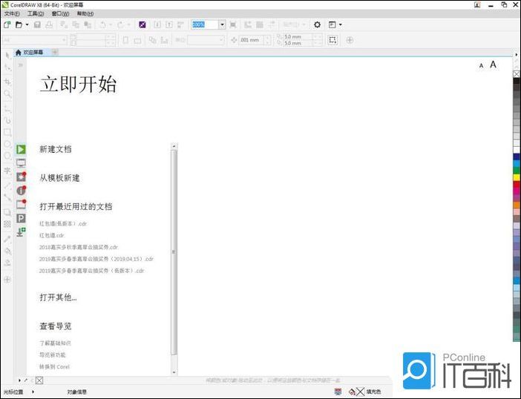Pick the red swatch in color palette

(x=517, y=184)
